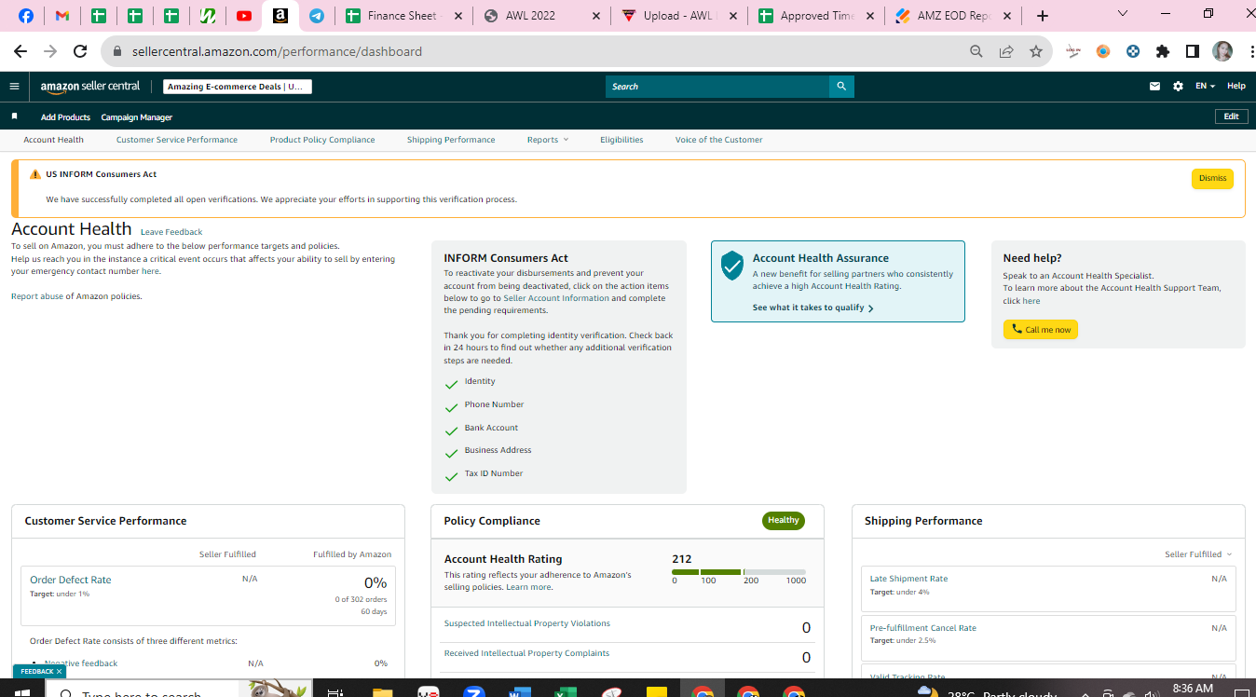1256x697 pixels.
Task: Switch to the Facebook tab
Action: click(26, 16)
